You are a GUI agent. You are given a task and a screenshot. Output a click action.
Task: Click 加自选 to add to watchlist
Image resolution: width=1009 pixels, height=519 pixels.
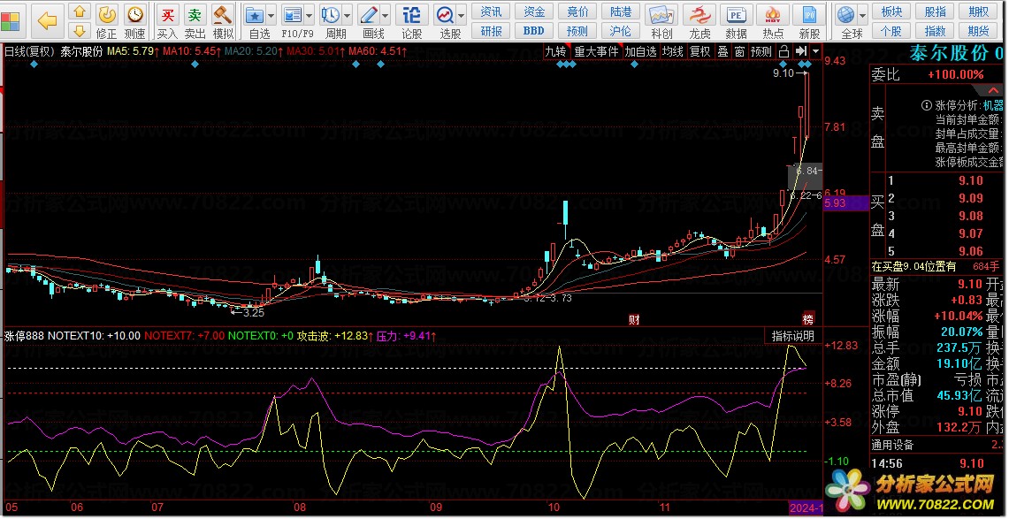[x=640, y=51]
